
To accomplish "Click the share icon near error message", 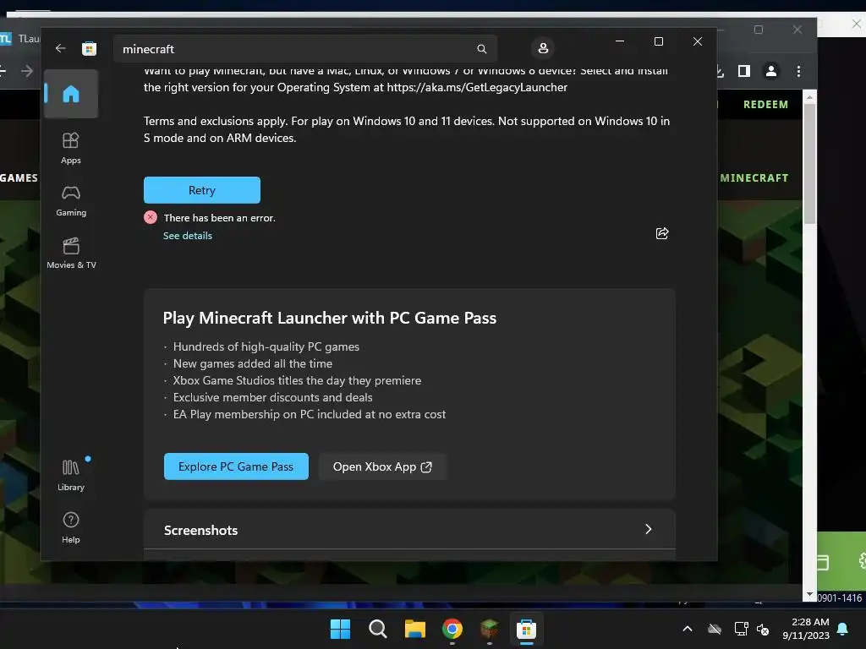I will tap(661, 233).
